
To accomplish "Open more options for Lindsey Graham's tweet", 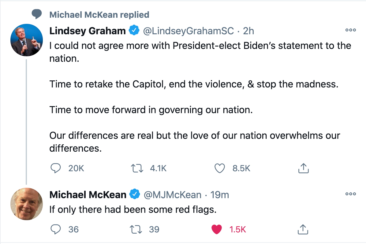I will (x=350, y=30).
